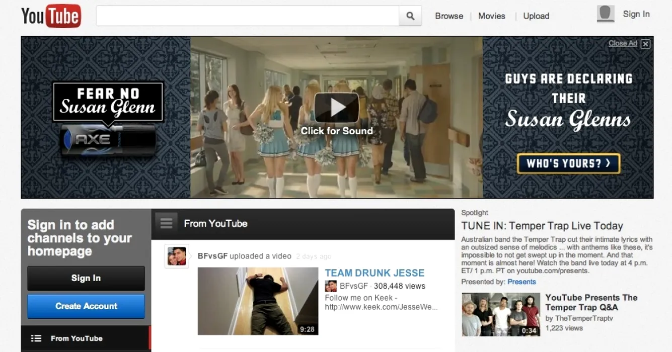Click the BFvsGF channel avatar in feed
The image size is (672, 352).
click(177, 256)
